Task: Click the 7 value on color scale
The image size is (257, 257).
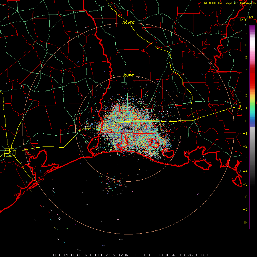Action: coord(246,32)
